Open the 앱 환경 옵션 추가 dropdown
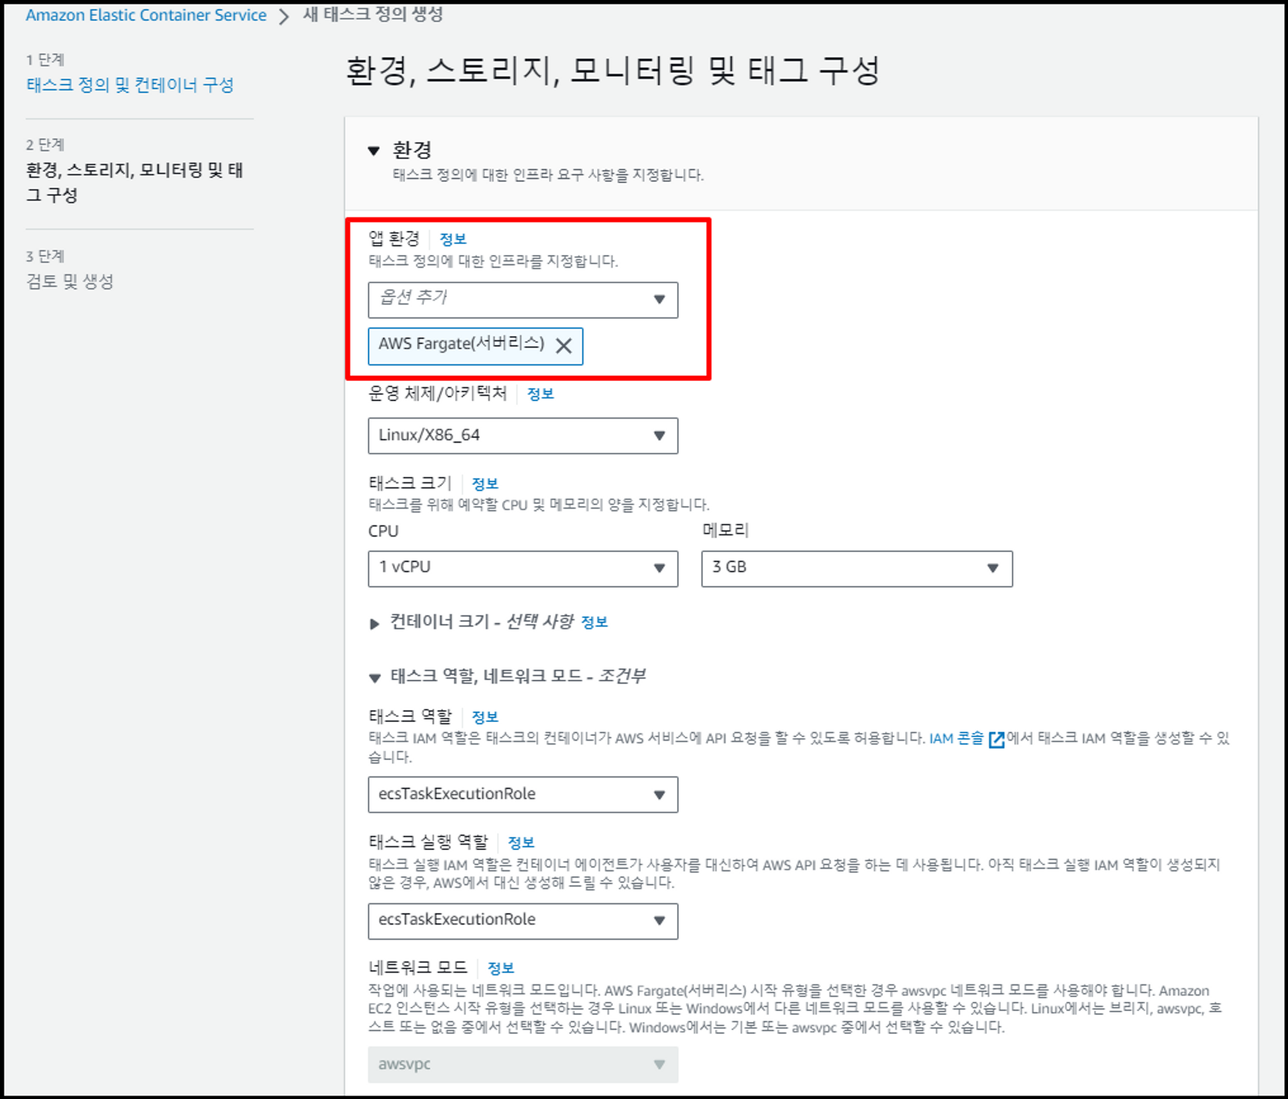This screenshot has height=1099, width=1288. coord(523,300)
